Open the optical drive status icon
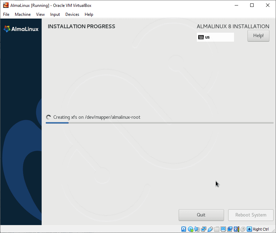The height and width of the screenshot is (233, 276). click(x=190, y=229)
